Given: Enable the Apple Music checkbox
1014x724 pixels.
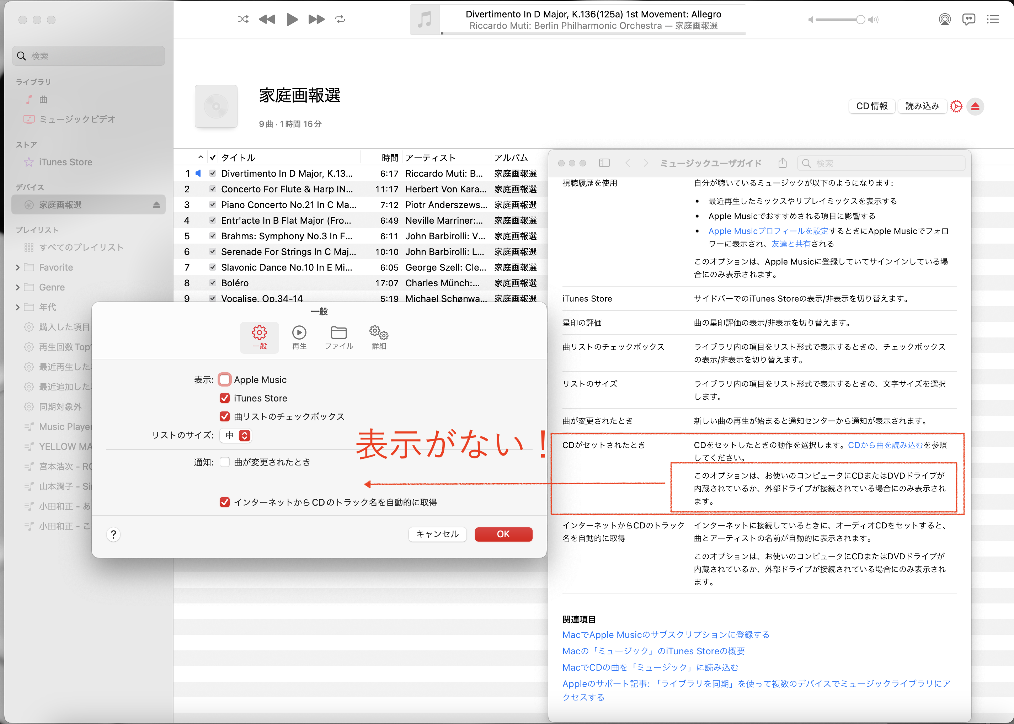Looking at the screenshot, I should [225, 380].
